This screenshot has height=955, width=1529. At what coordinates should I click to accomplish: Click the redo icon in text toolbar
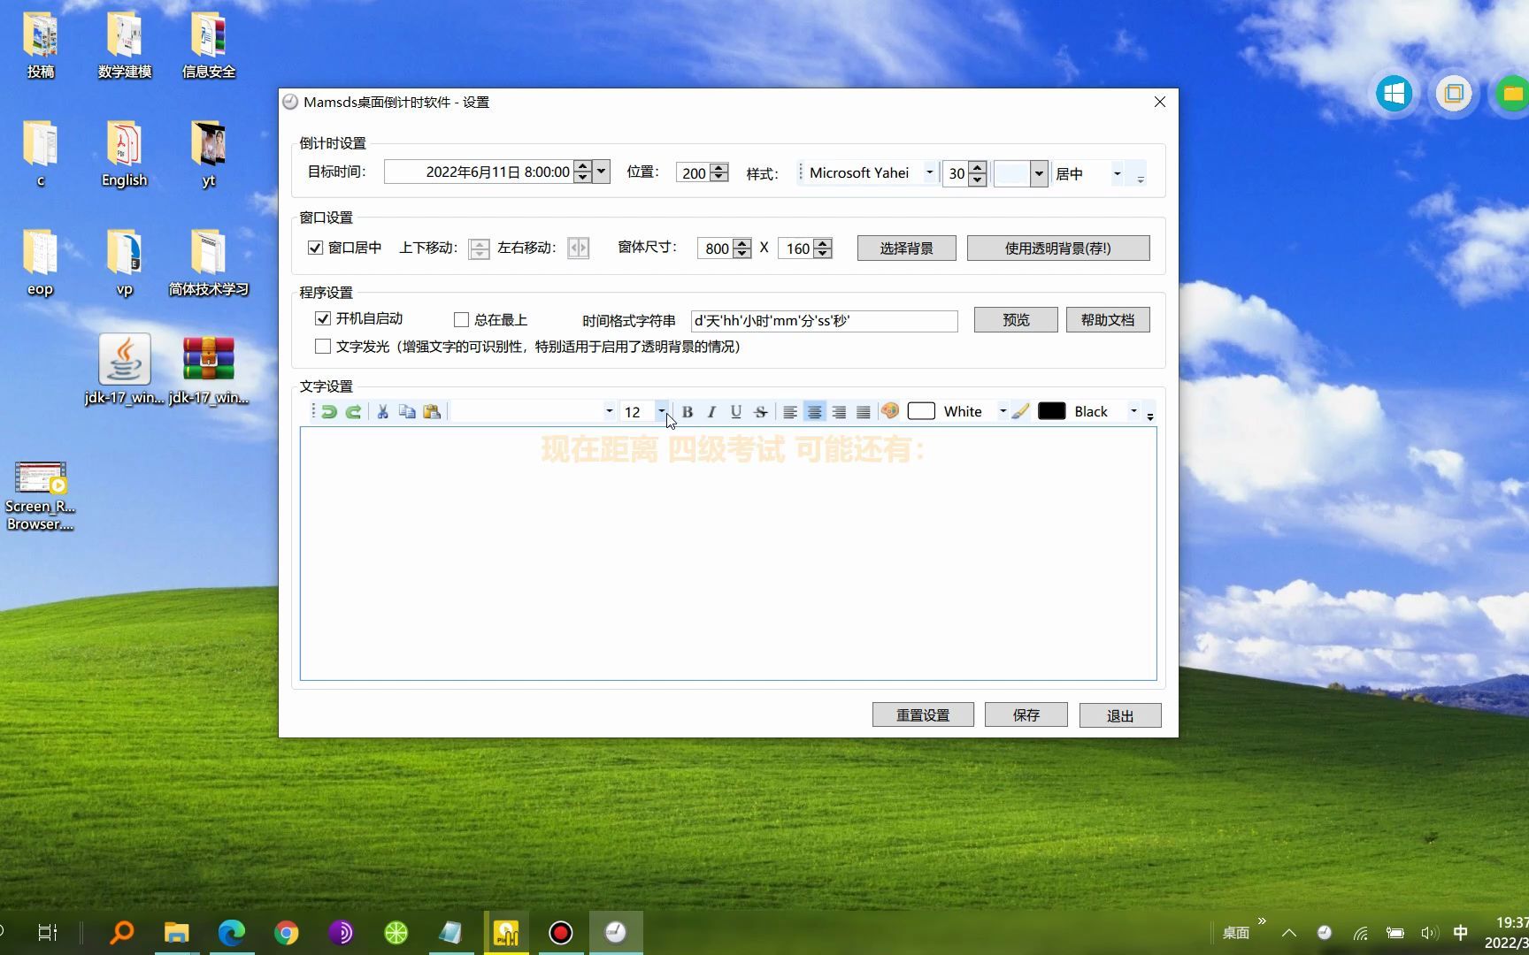pos(353,411)
